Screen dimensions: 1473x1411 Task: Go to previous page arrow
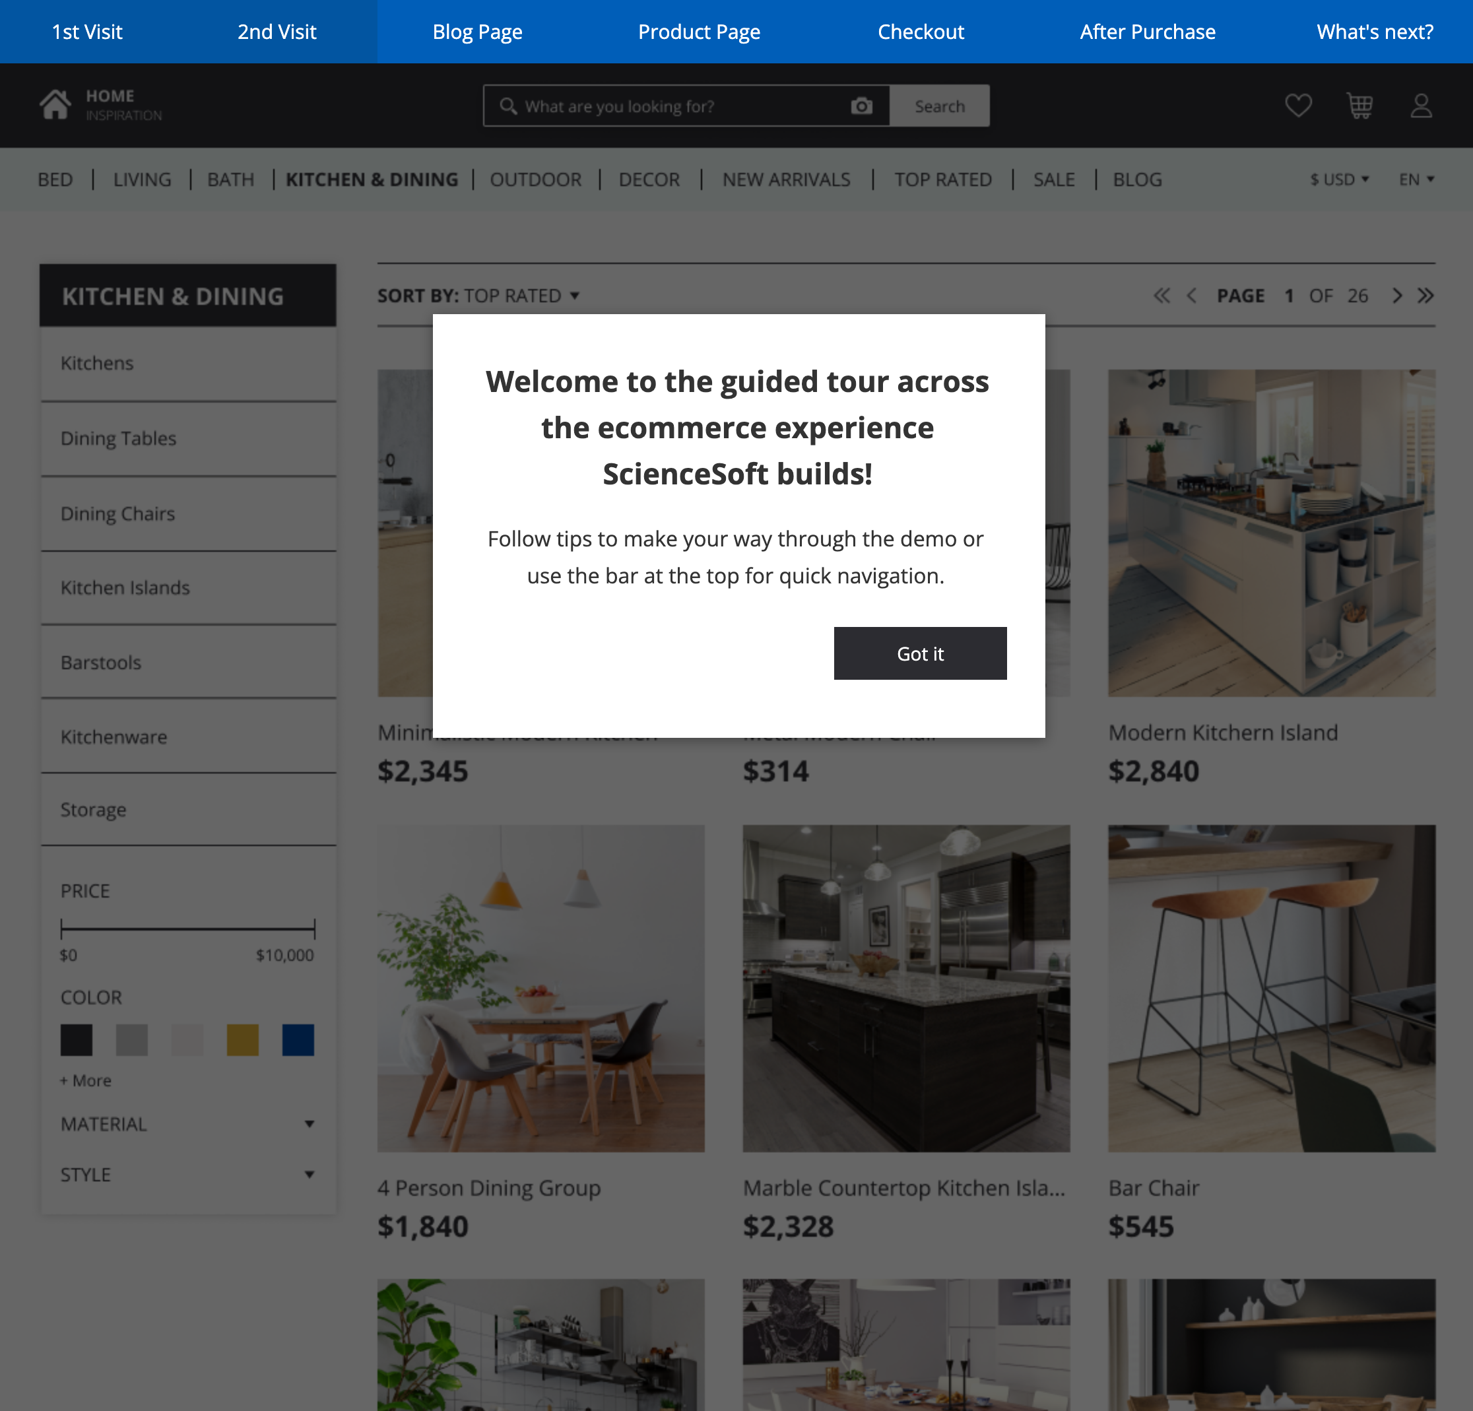pyautogui.click(x=1192, y=296)
